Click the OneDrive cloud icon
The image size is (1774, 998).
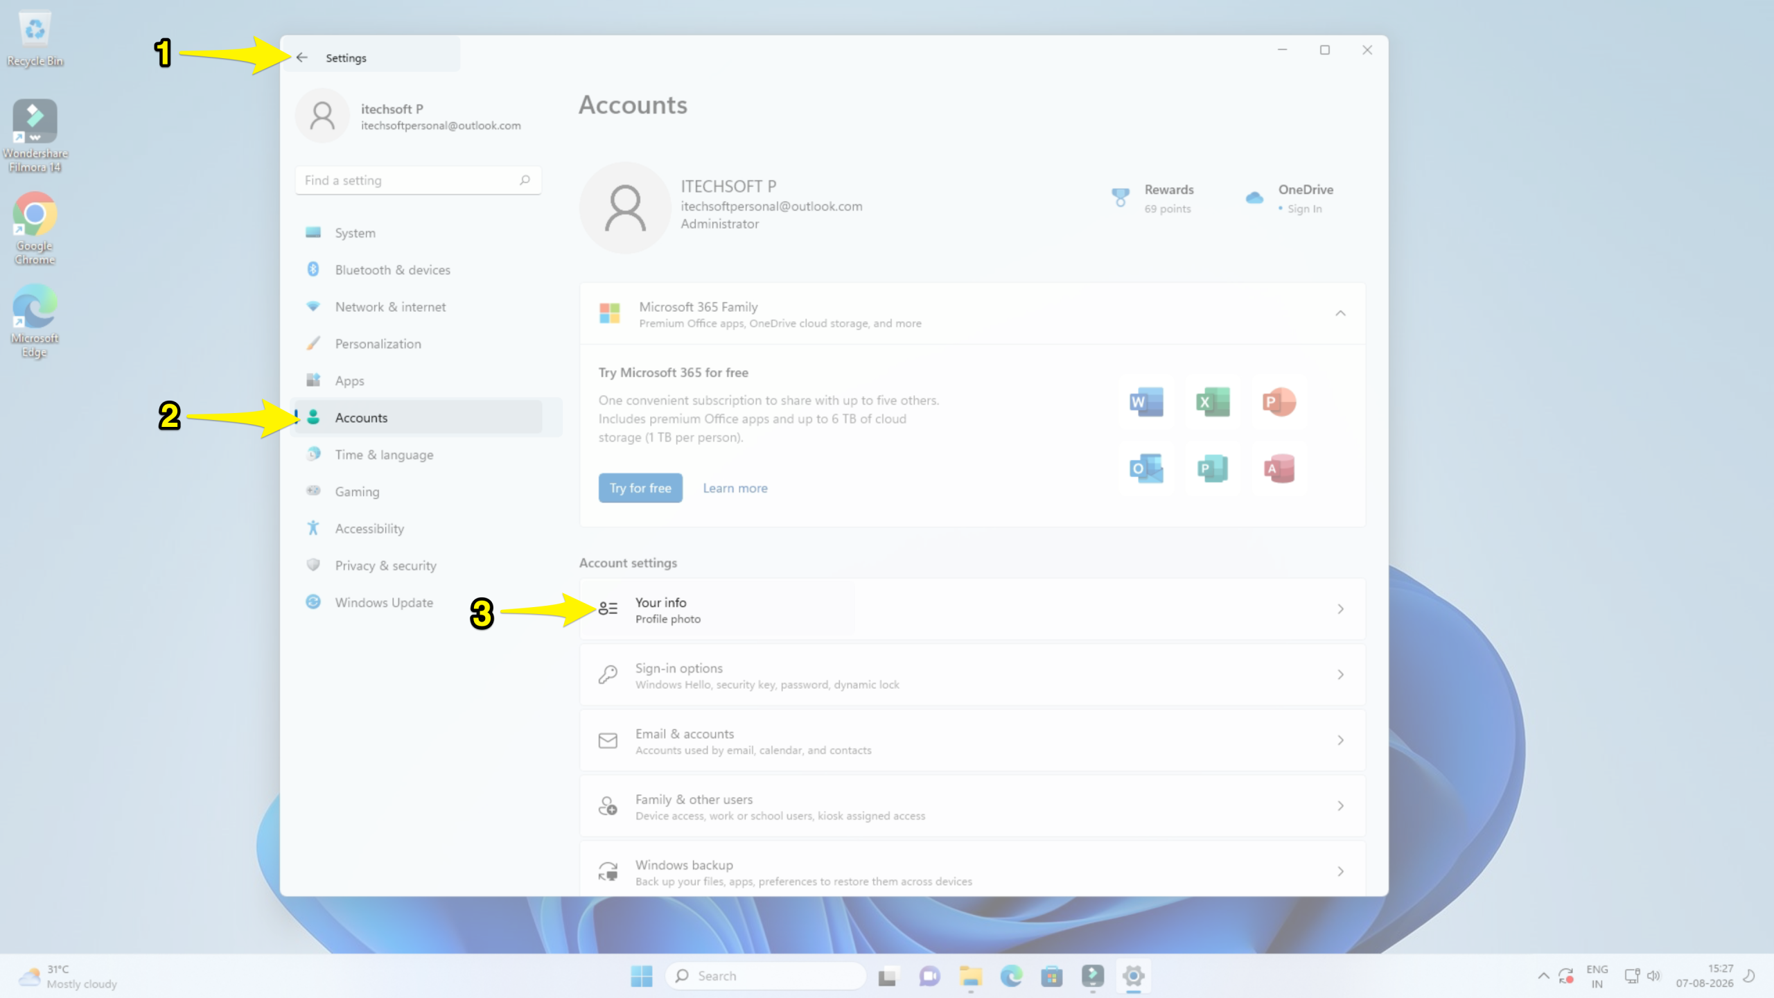(1254, 198)
